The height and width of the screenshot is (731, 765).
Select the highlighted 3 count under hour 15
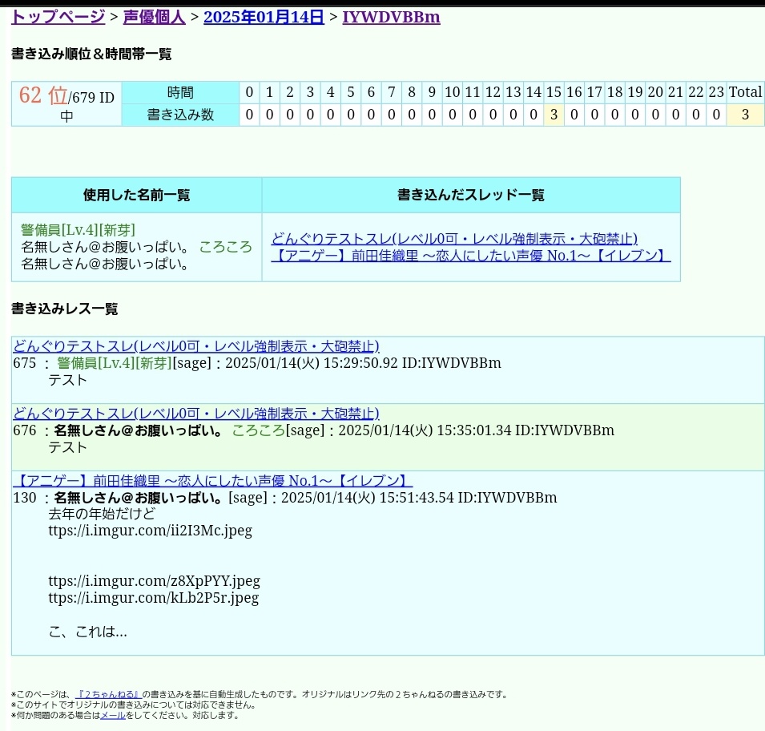(554, 115)
